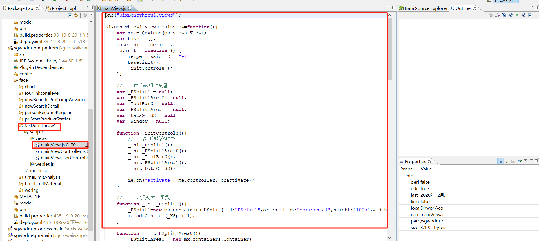Minimize the Package Explorer panel
This screenshot has width=539, height=241.
86,7
